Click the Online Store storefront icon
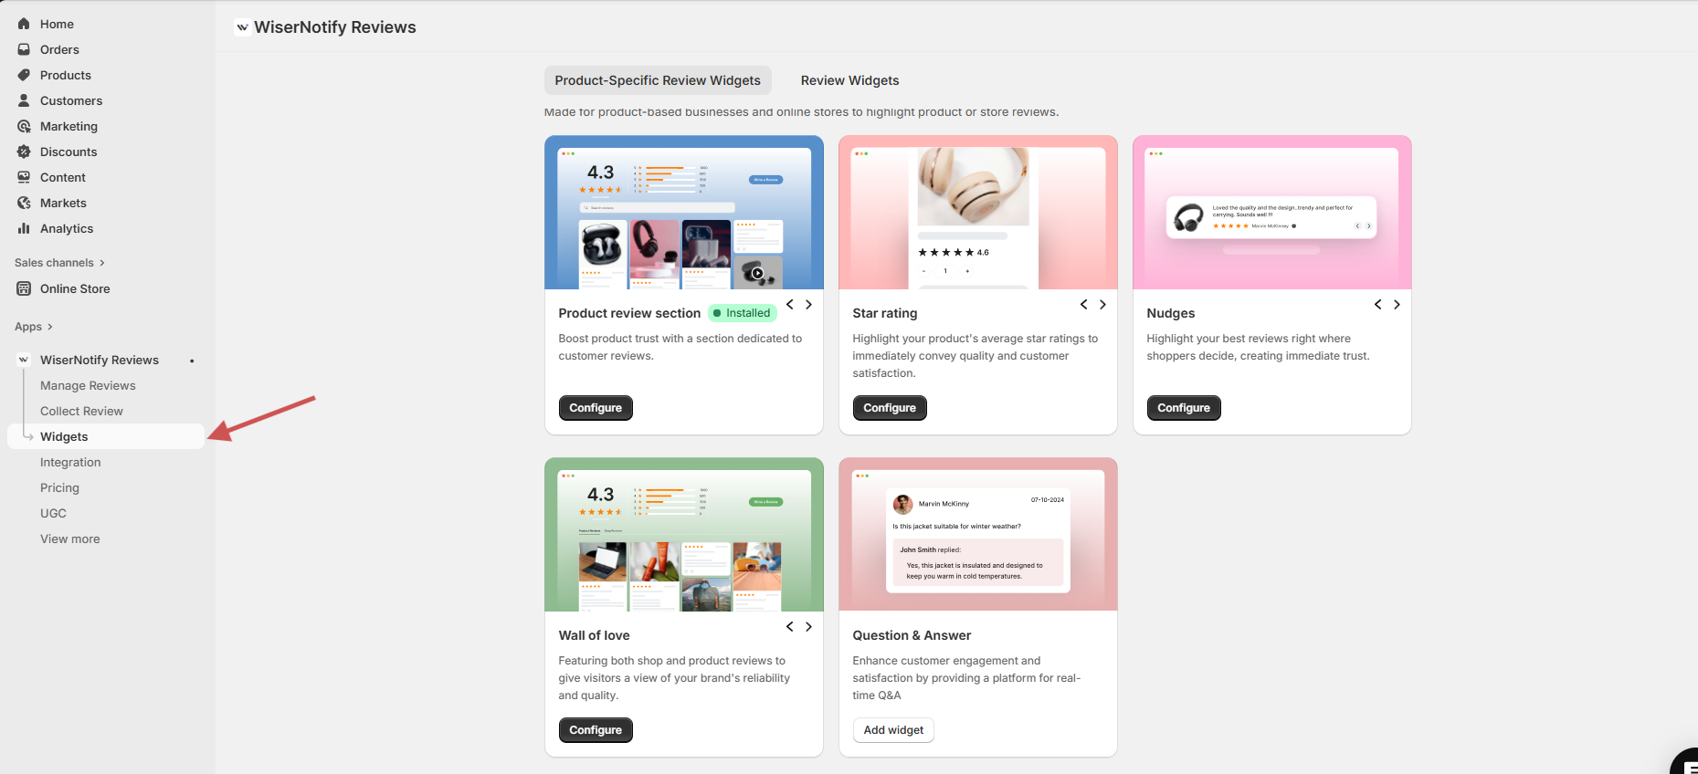 pyautogui.click(x=24, y=288)
